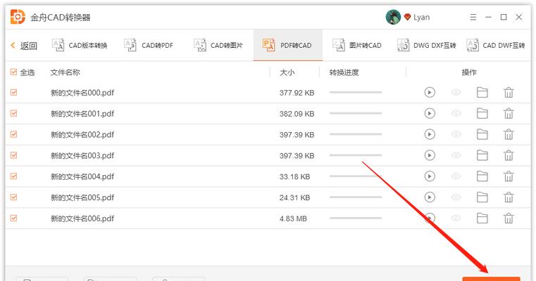Uncheck the checkbox for 新的文件名002.pdf
This screenshot has height=281, width=536.
point(13,134)
